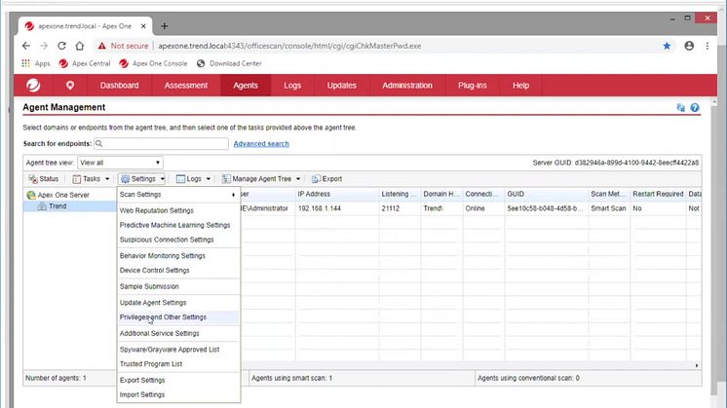Select the Apex One Server tree node
This screenshot has height=408, width=727.
63,195
